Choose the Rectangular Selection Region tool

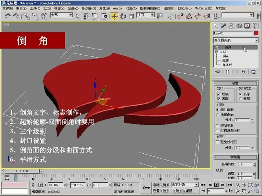95,16
